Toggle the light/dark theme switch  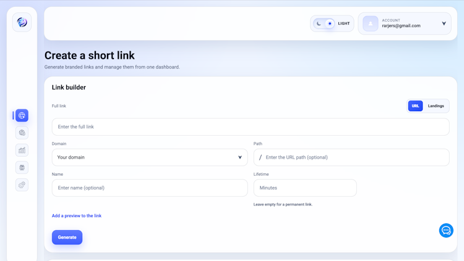[324, 23]
